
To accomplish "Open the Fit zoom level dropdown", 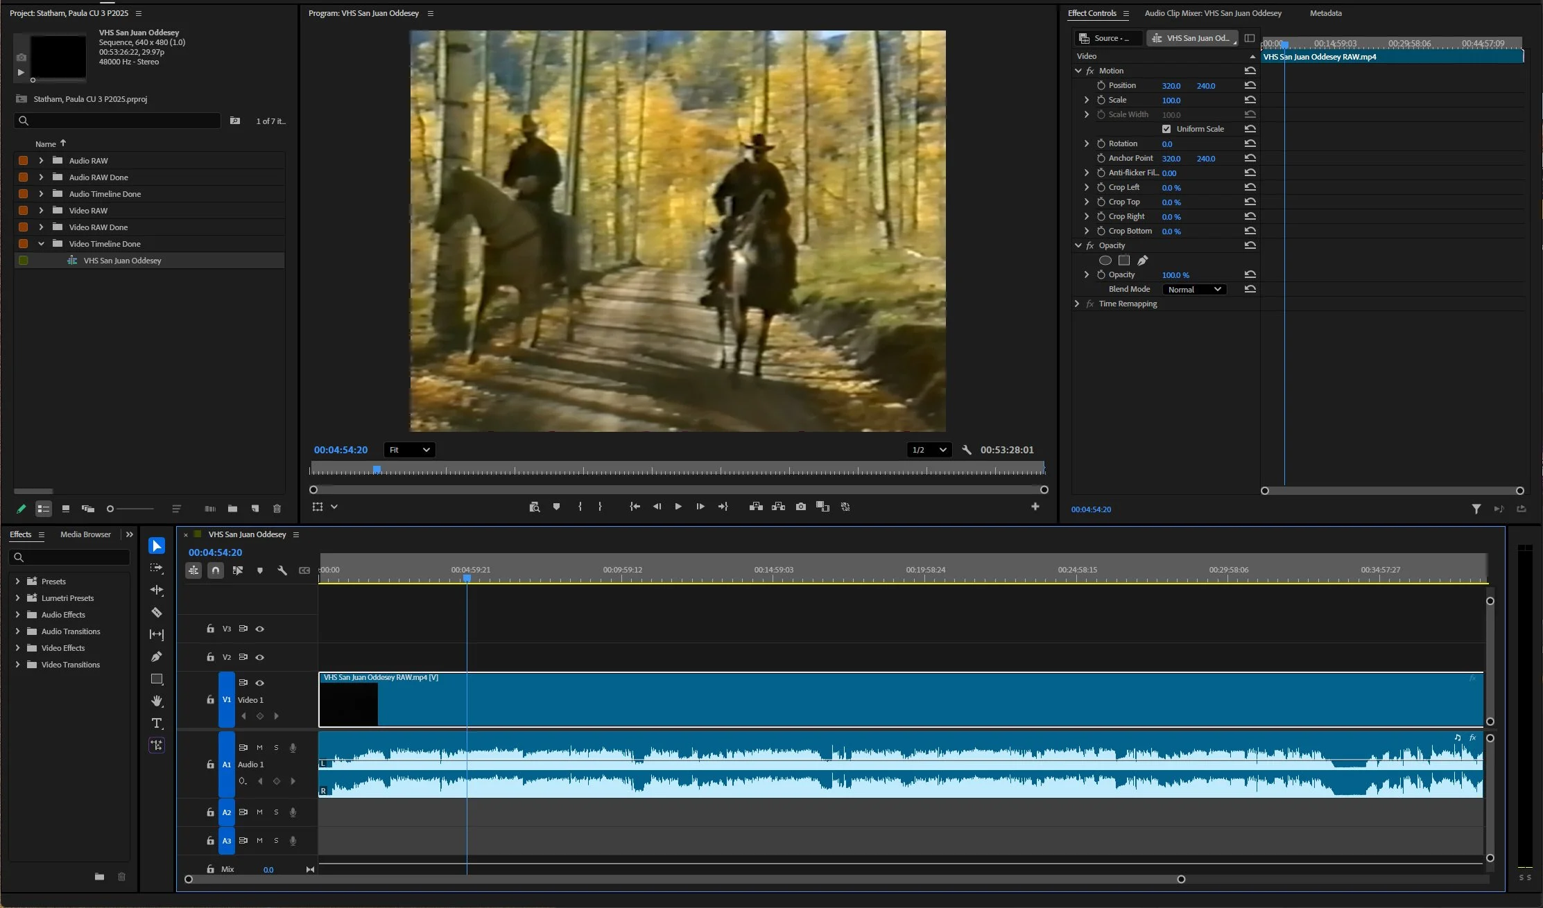I will point(409,450).
